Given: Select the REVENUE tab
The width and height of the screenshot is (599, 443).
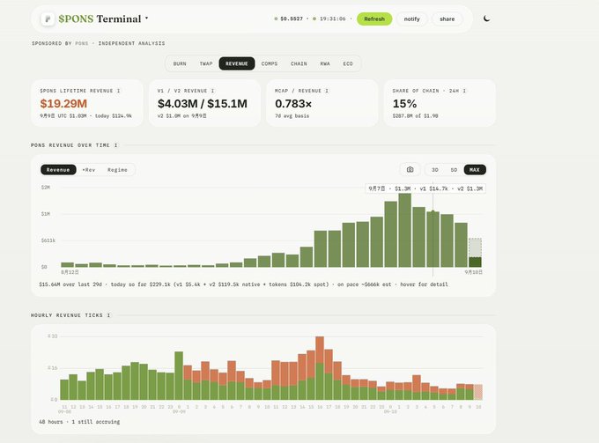Looking at the screenshot, I should pos(236,63).
